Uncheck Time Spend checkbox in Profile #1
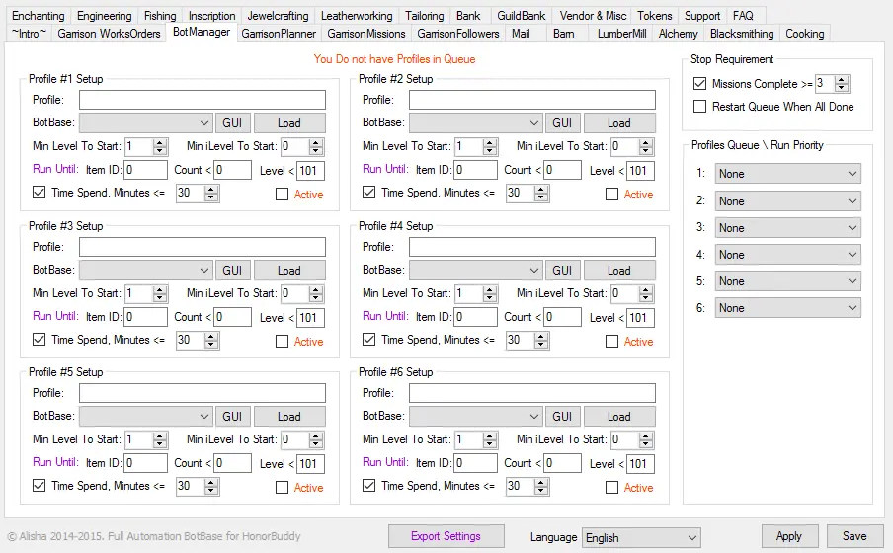 [39, 193]
